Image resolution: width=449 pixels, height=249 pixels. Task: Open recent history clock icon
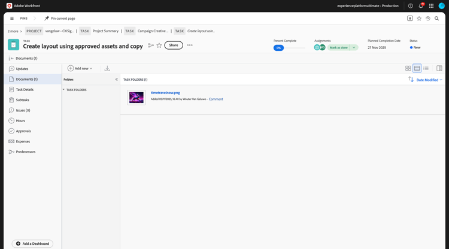[428, 19]
